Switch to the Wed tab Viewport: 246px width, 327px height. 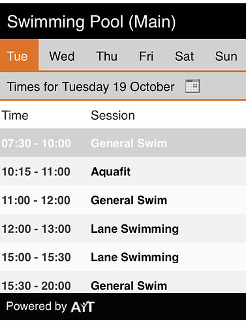[x=62, y=56]
